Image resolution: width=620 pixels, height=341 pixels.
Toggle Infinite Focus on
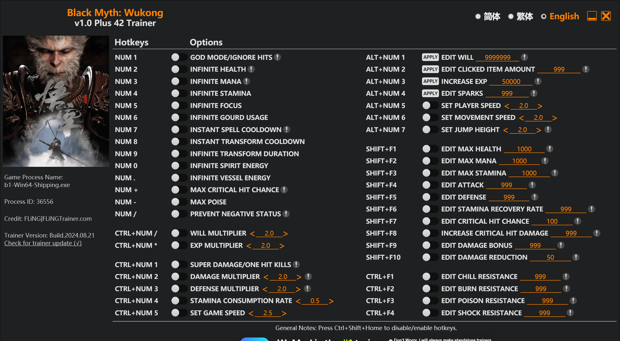179,105
